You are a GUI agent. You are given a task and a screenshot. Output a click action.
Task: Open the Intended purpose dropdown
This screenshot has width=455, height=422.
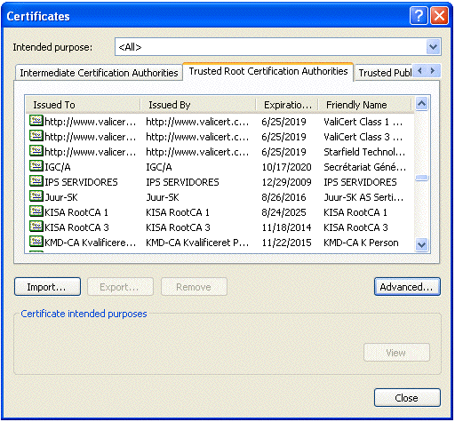tap(433, 47)
